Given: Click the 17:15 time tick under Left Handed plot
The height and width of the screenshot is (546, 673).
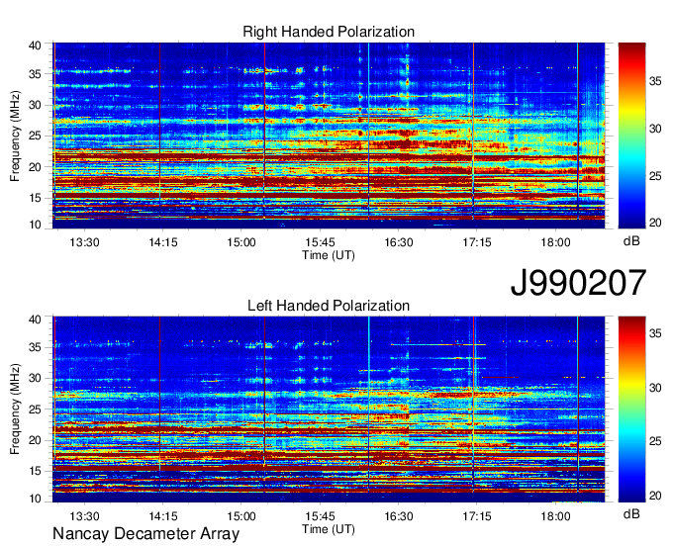Looking at the screenshot, I should 477,516.
